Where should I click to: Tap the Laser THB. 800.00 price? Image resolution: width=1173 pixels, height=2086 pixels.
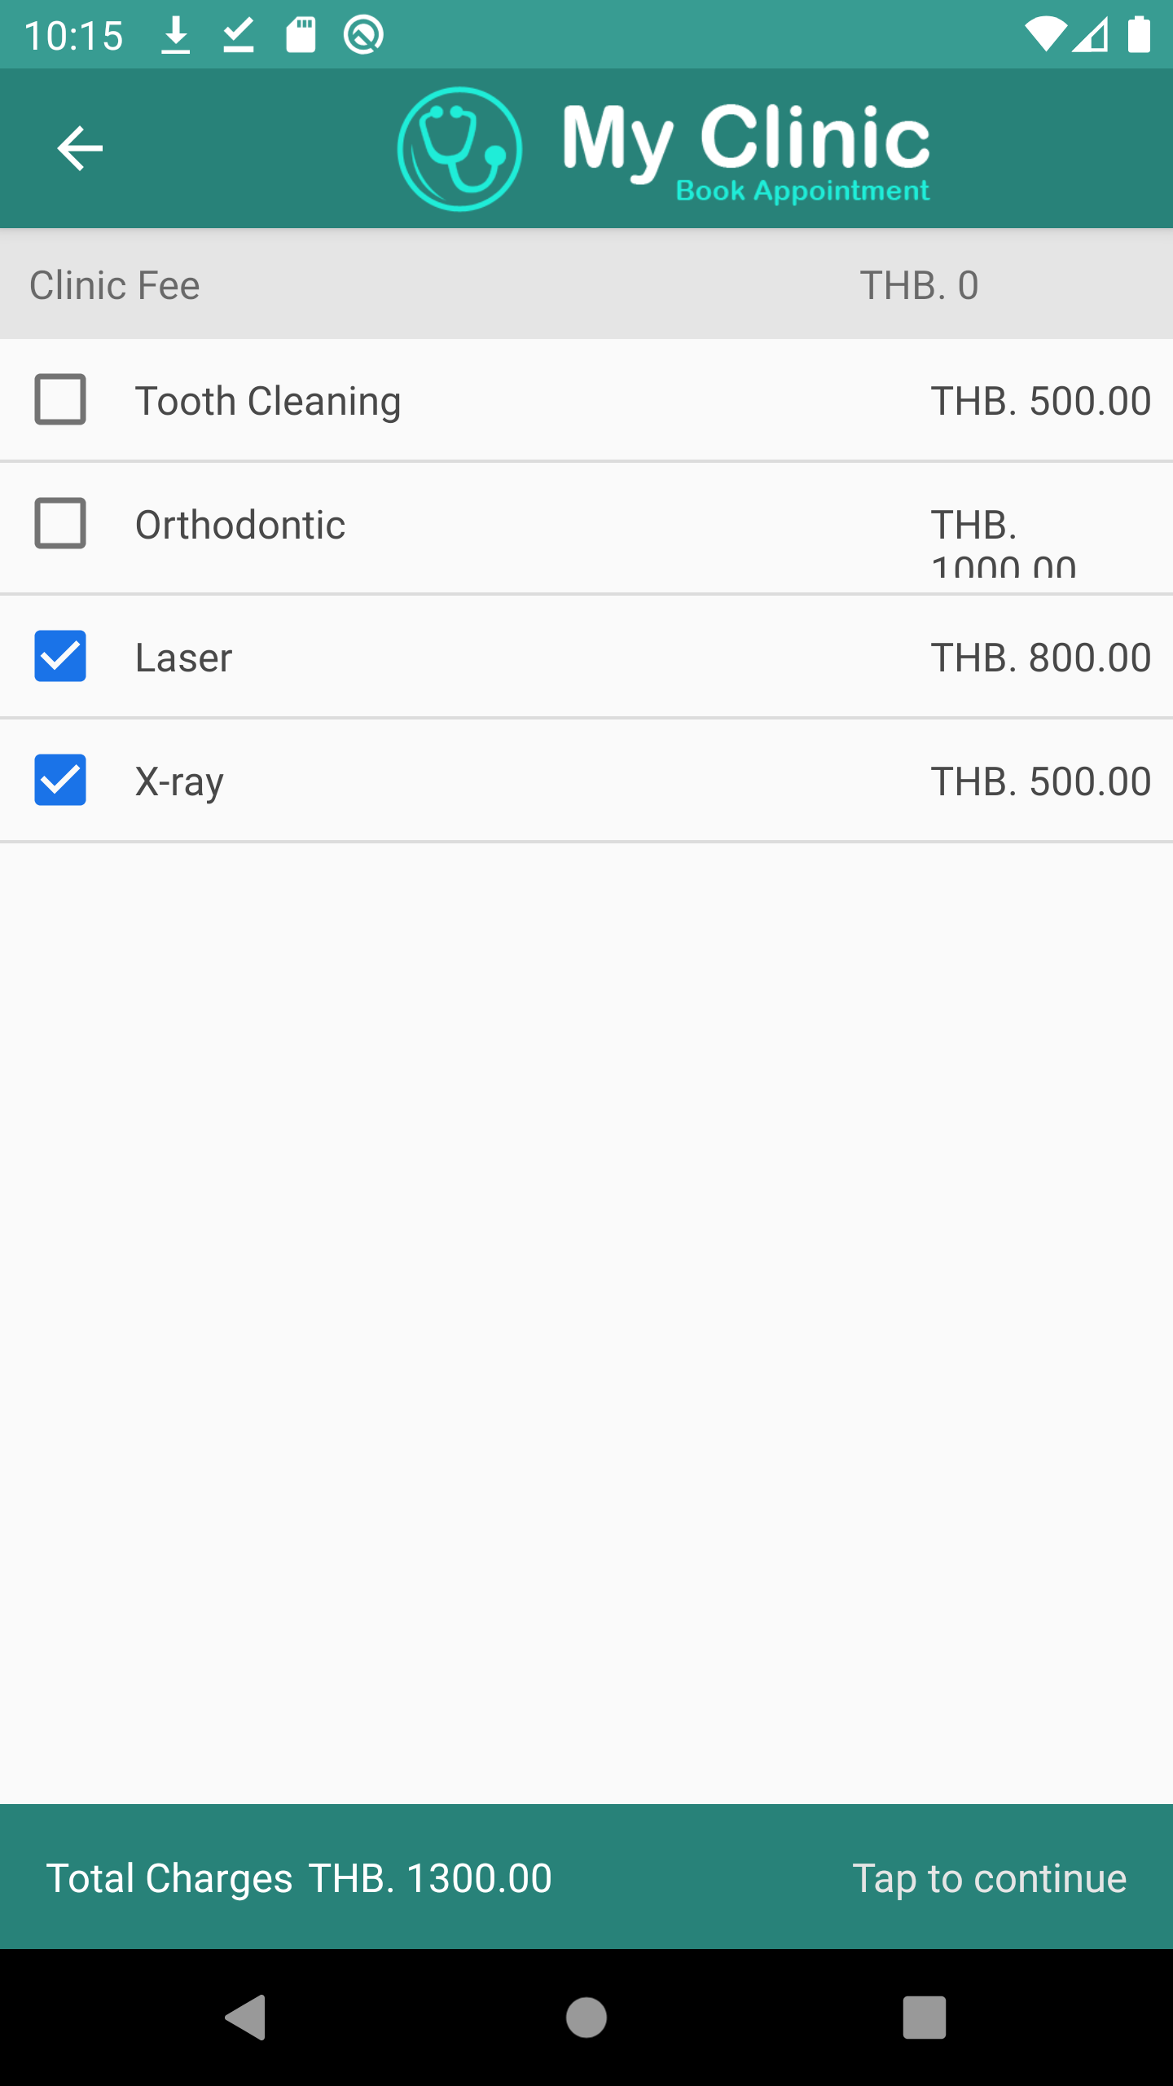tap(1040, 658)
